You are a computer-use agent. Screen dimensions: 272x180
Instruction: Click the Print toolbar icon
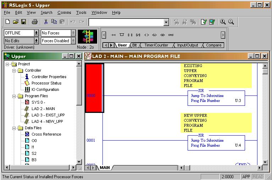click(35, 22)
